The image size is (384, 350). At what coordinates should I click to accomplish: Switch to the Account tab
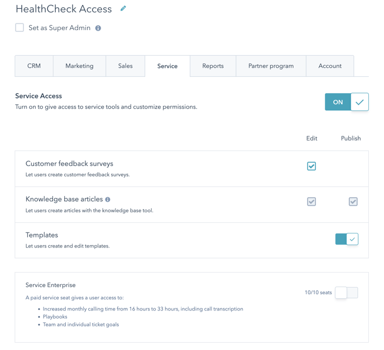coord(330,66)
